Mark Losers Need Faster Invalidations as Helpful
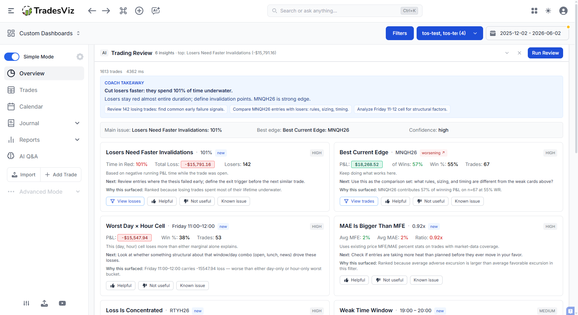Image resolution: width=578 pixels, height=315 pixels. [162, 201]
